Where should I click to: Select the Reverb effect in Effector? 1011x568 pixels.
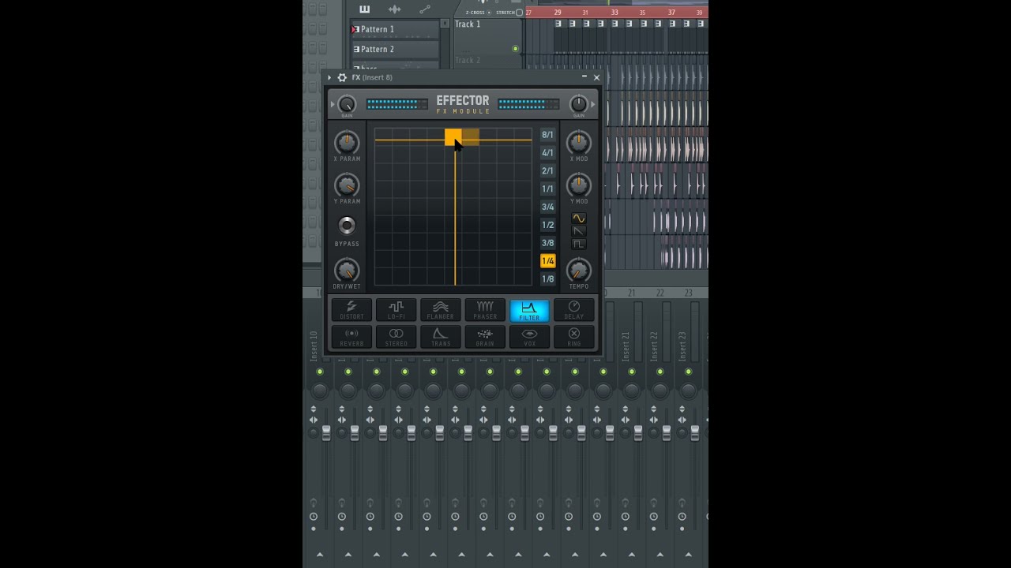(x=351, y=337)
